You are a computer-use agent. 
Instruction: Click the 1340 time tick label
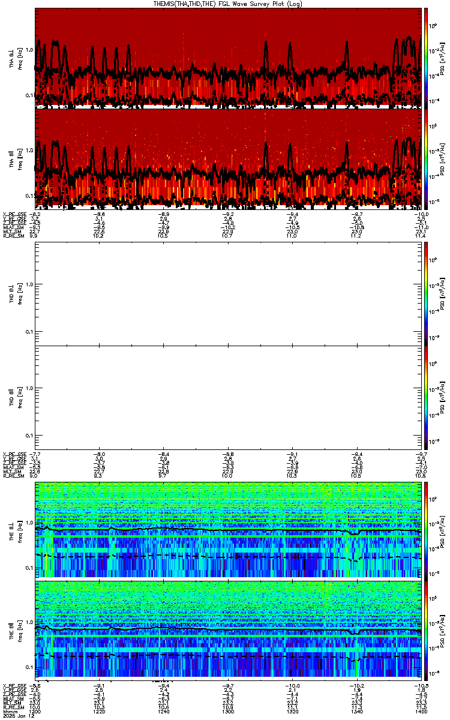tap(358, 710)
